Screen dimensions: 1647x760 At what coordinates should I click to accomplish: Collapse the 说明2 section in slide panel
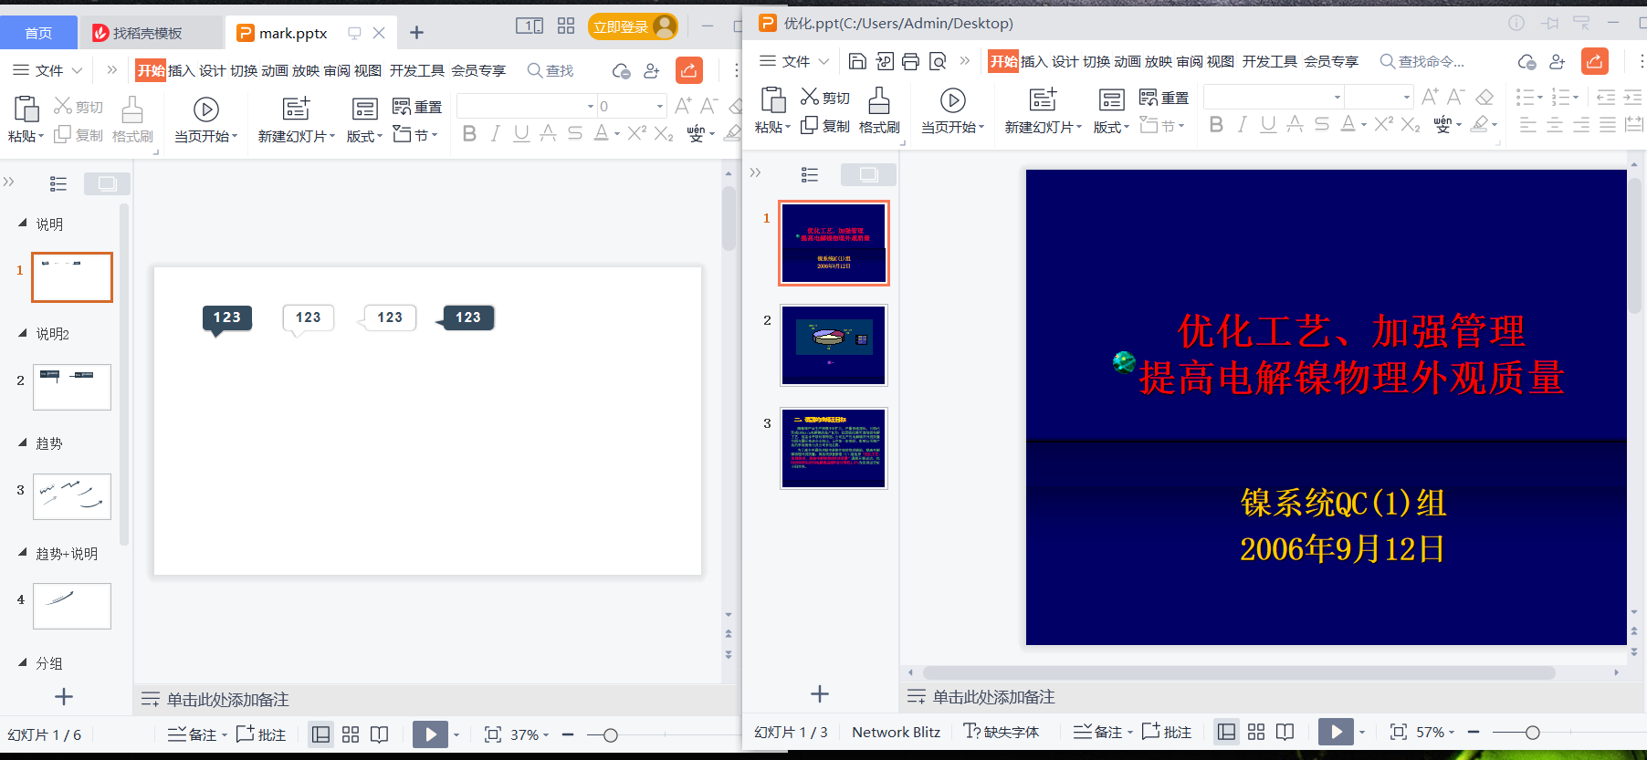(x=23, y=334)
